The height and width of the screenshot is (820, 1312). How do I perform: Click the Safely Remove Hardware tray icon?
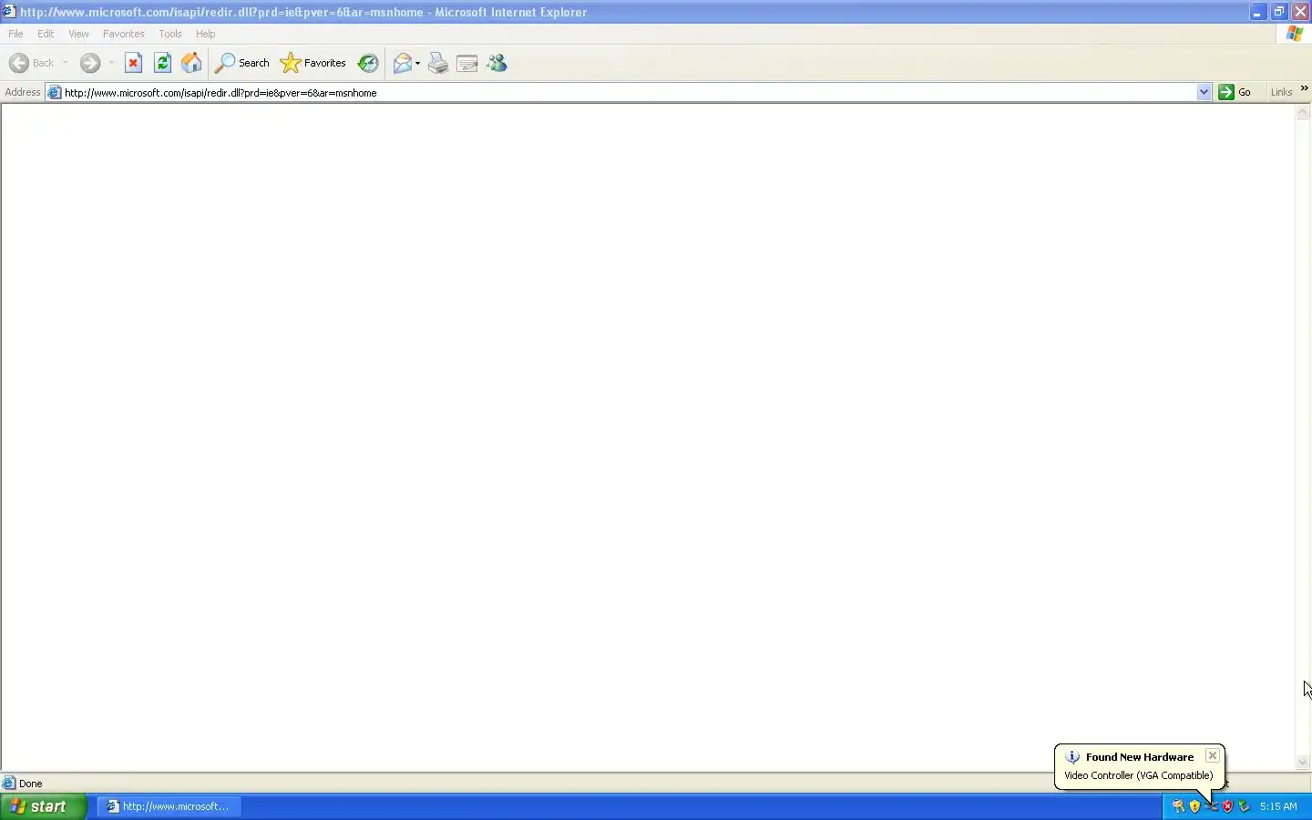coord(1245,806)
